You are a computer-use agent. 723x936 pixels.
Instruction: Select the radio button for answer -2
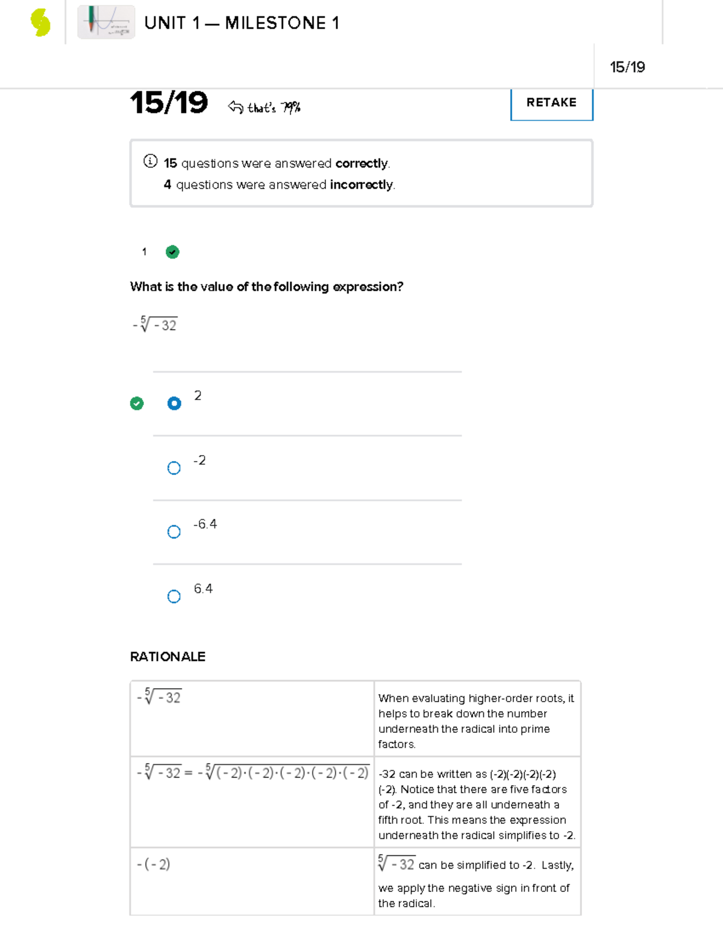174,468
